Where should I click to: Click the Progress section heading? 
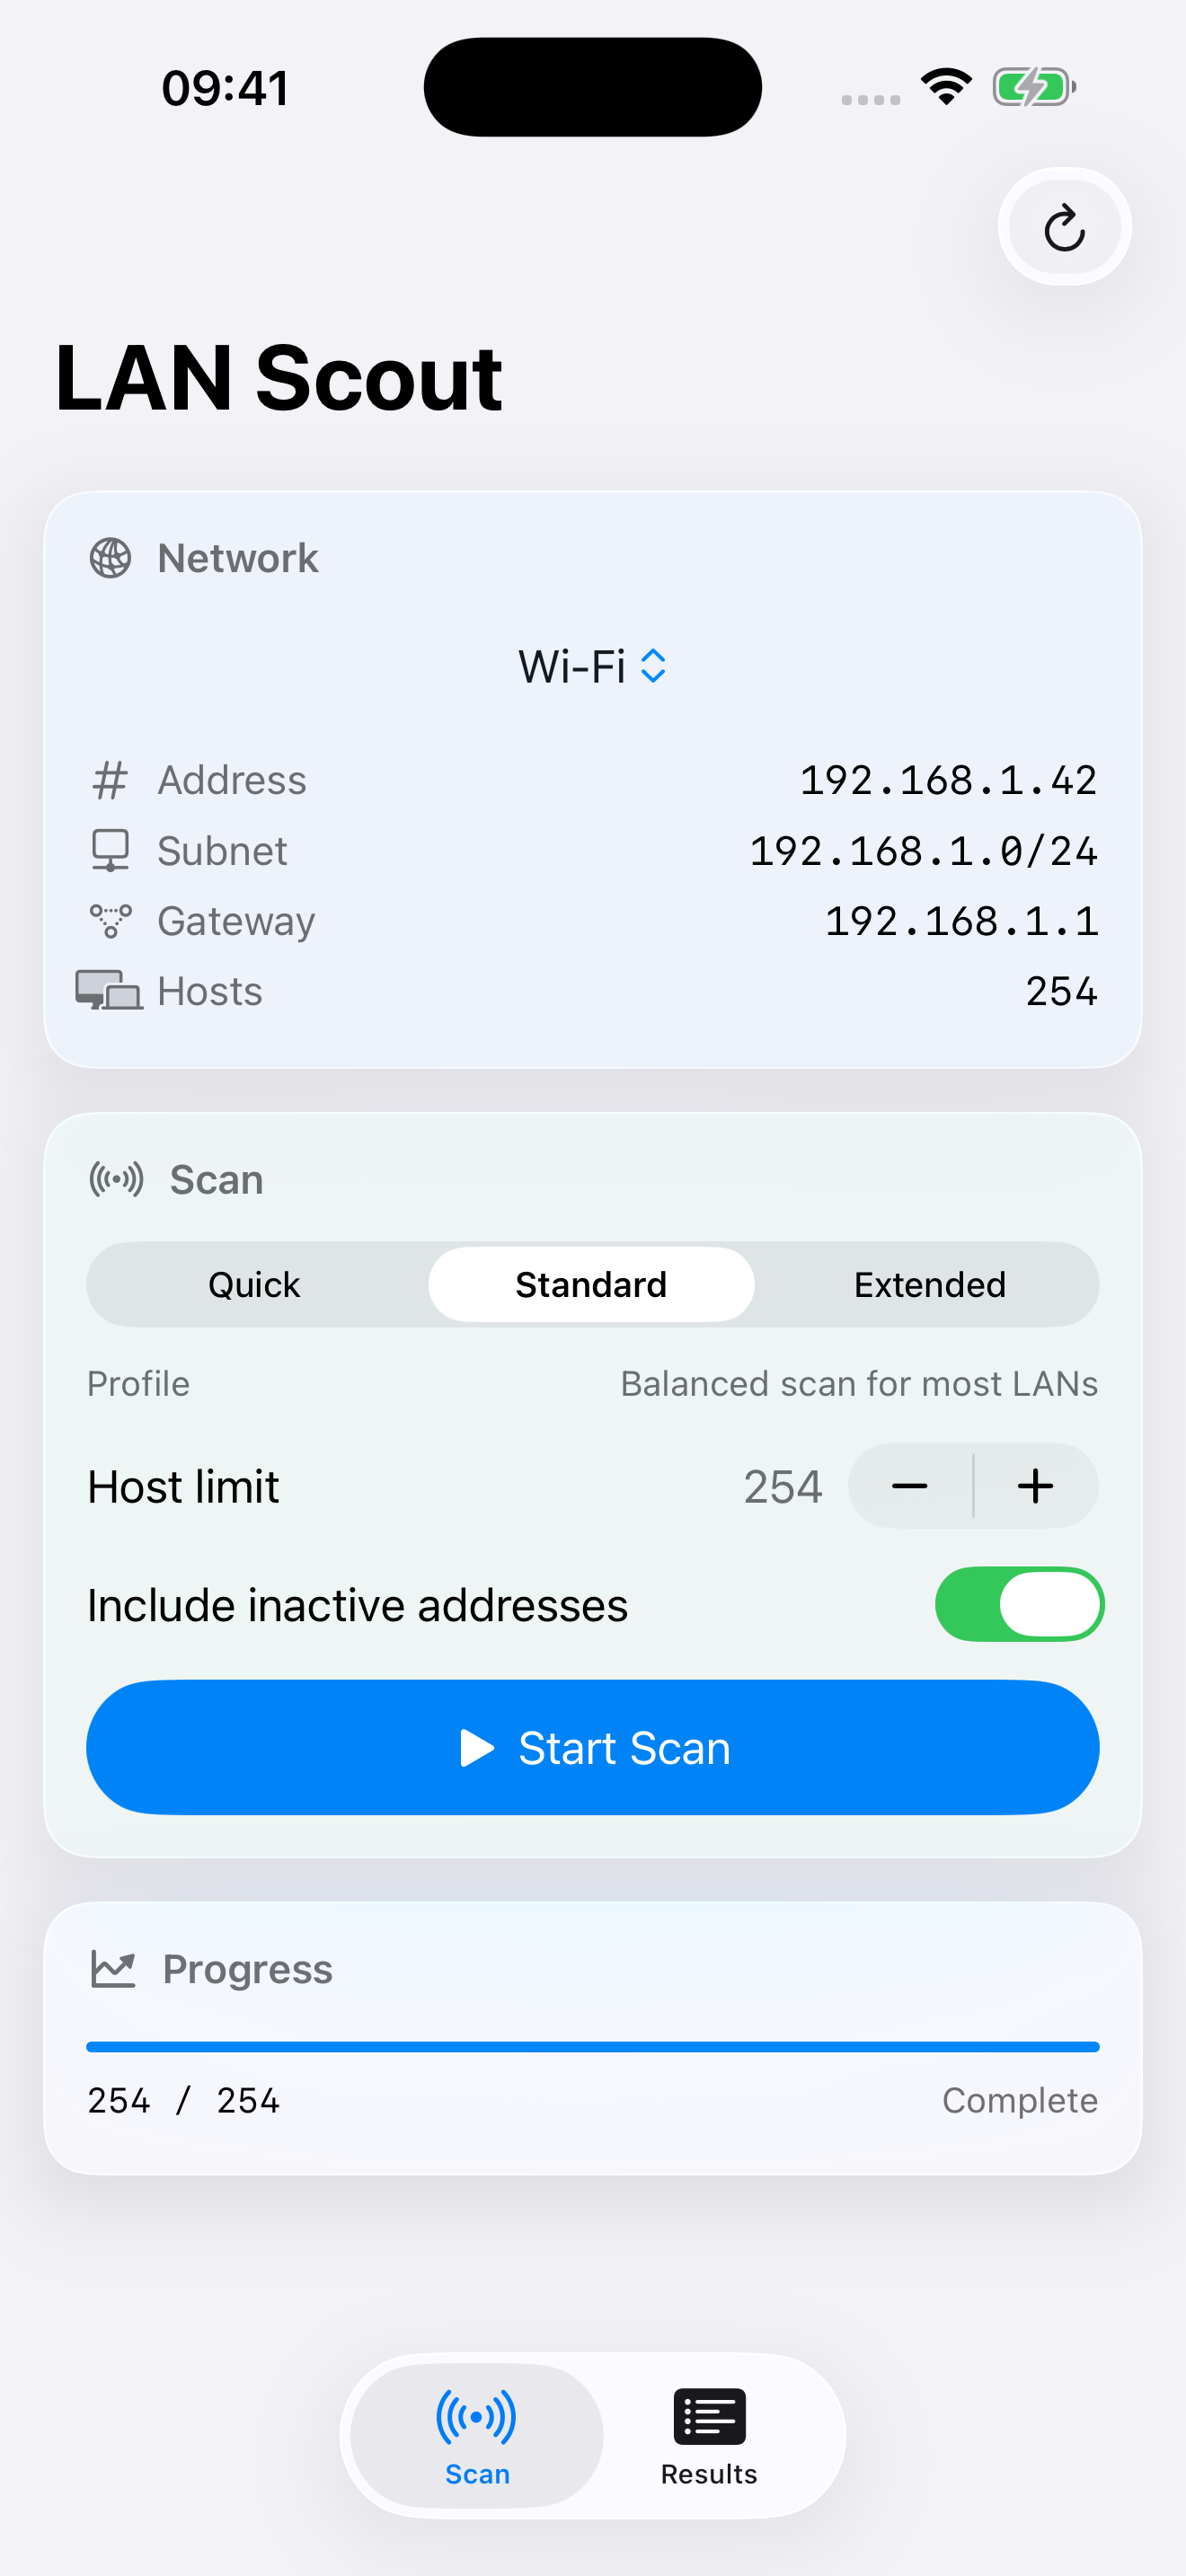click(247, 1969)
